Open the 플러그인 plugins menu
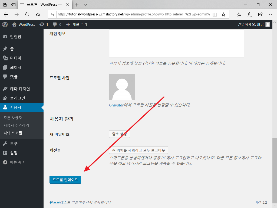The width and height of the screenshot is (277, 208). pyautogui.click(x=22, y=98)
